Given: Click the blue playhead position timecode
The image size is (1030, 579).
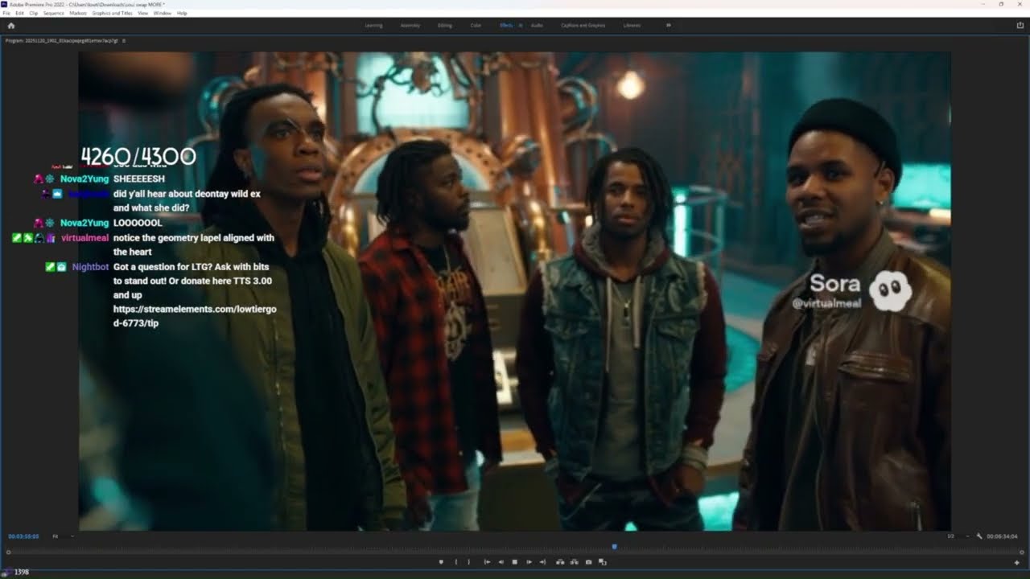Looking at the screenshot, I should 23,536.
